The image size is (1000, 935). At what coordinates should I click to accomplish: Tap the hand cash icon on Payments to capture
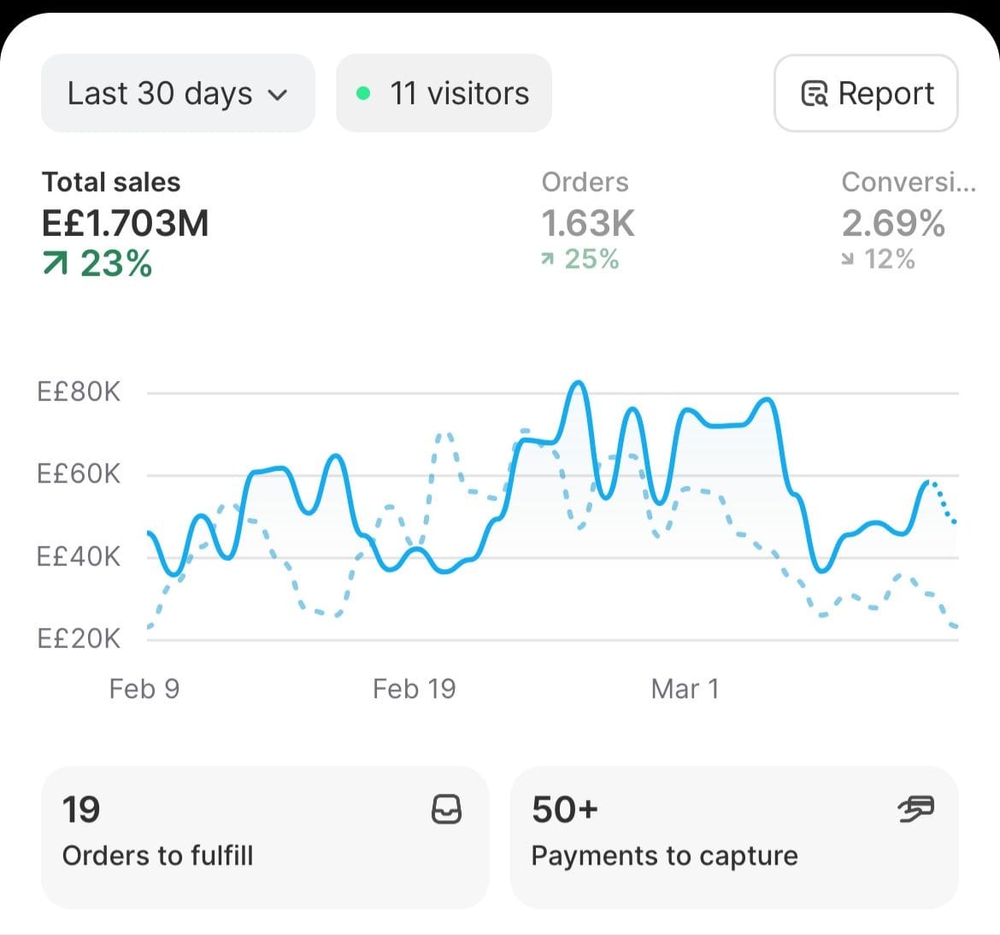(915, 809)
